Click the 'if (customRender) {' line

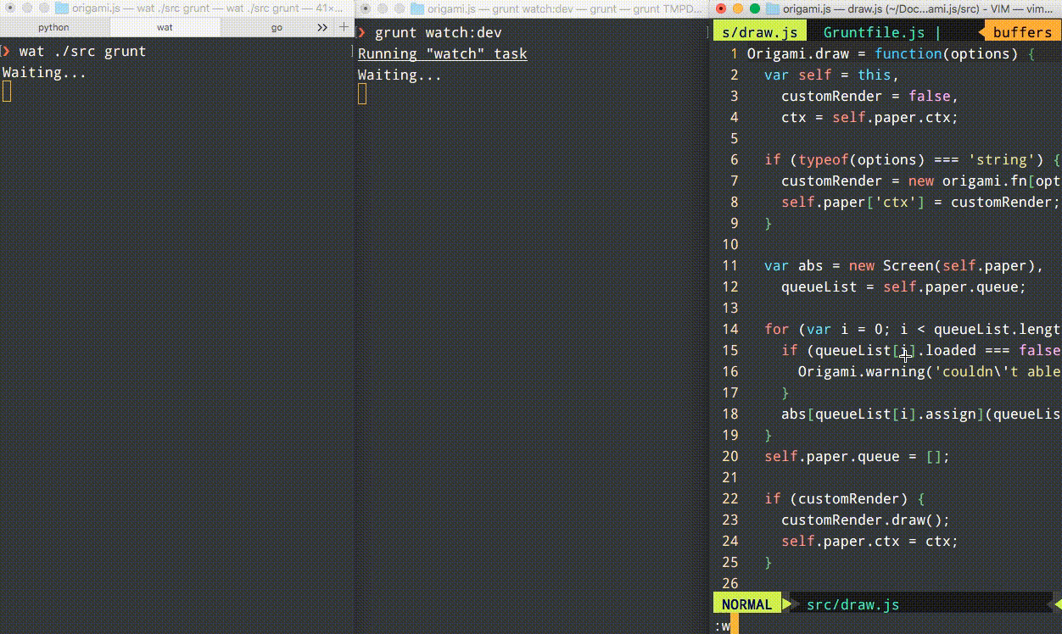click(x=844, y=498)
